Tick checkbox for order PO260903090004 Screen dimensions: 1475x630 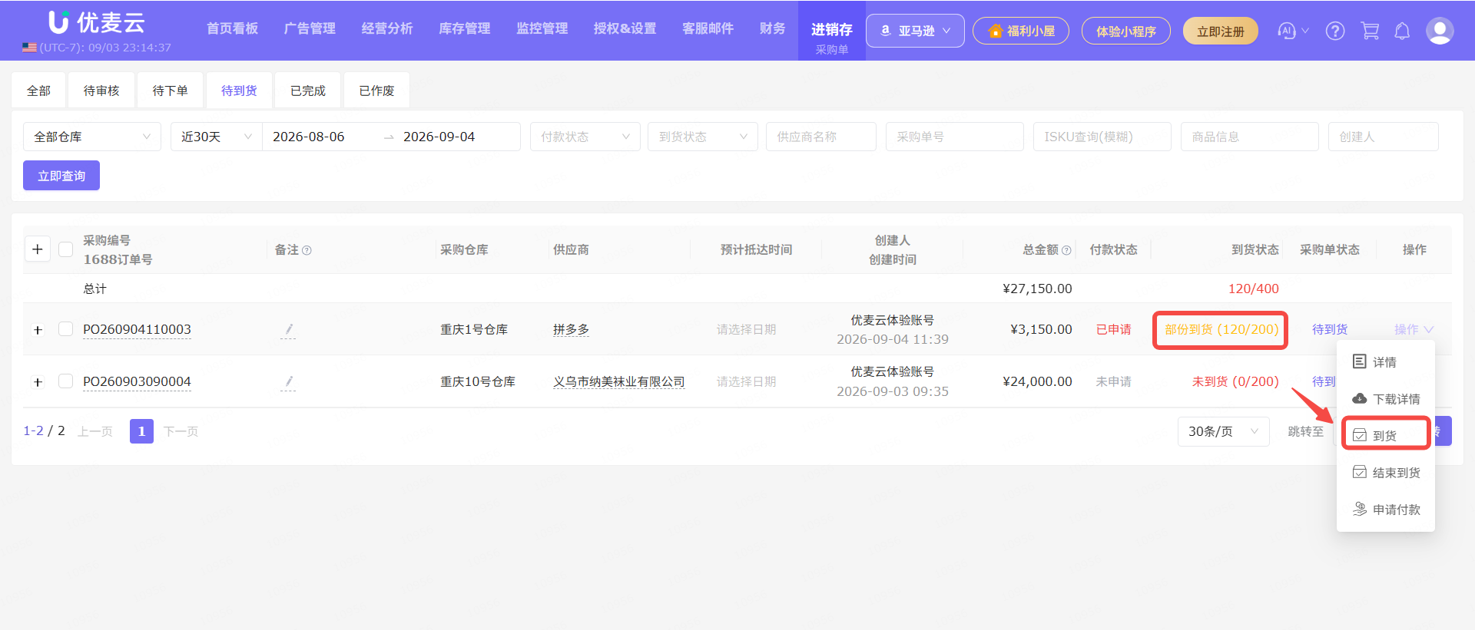pyautogui.click(x=66, y=381)
